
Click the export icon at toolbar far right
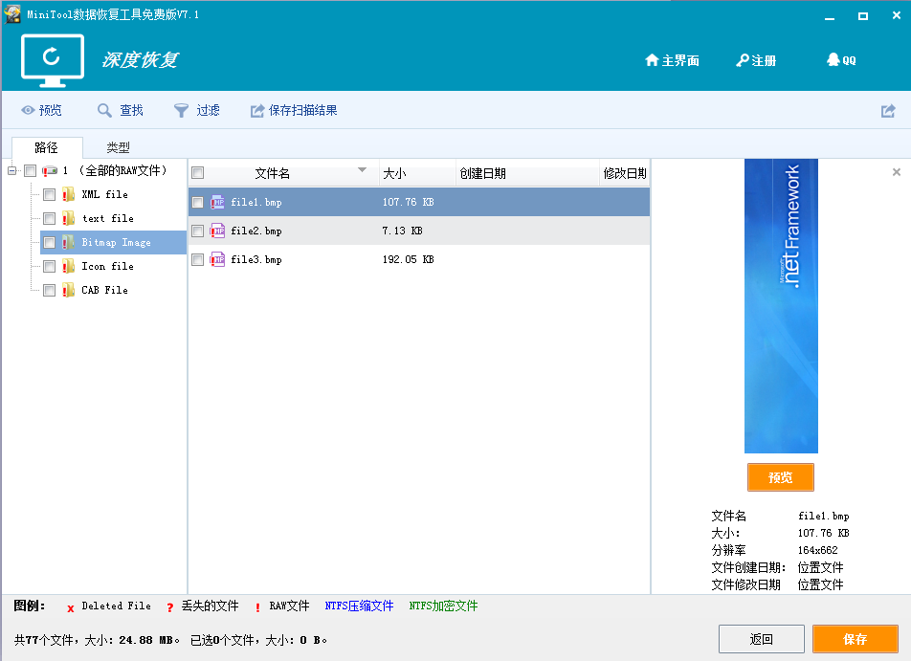click(x=888, y=110)
